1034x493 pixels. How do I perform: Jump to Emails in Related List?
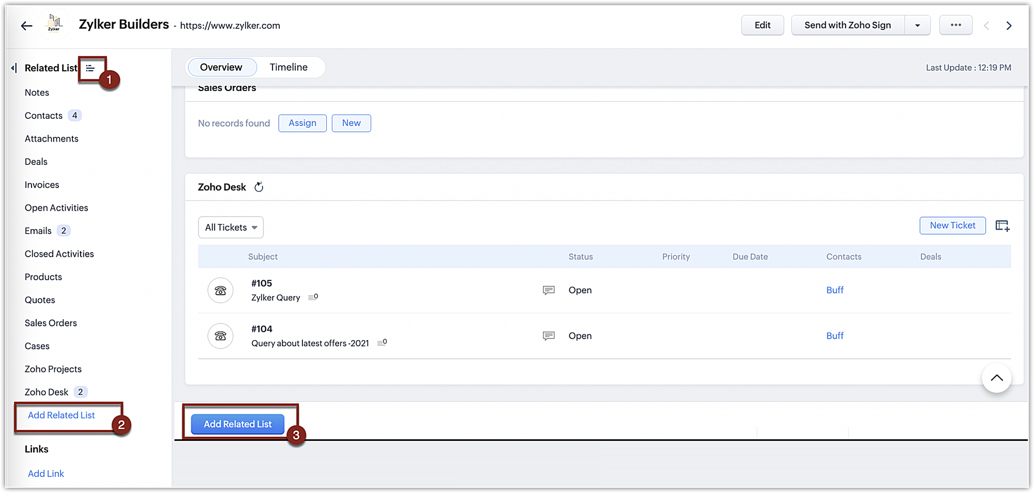38,231
